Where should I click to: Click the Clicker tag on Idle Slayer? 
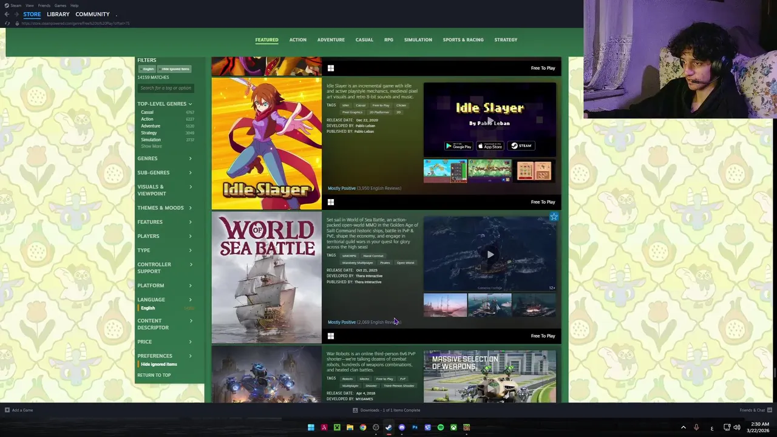point(401,106)
